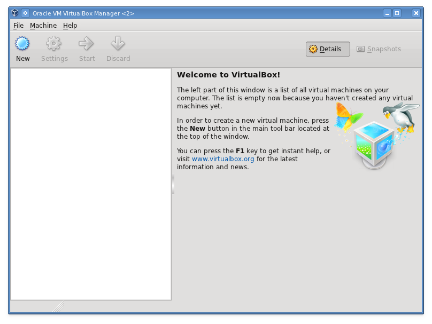Switch to the Snapshots view
Image resolution: width=432 pixels, height=324 pixels.
379,49
